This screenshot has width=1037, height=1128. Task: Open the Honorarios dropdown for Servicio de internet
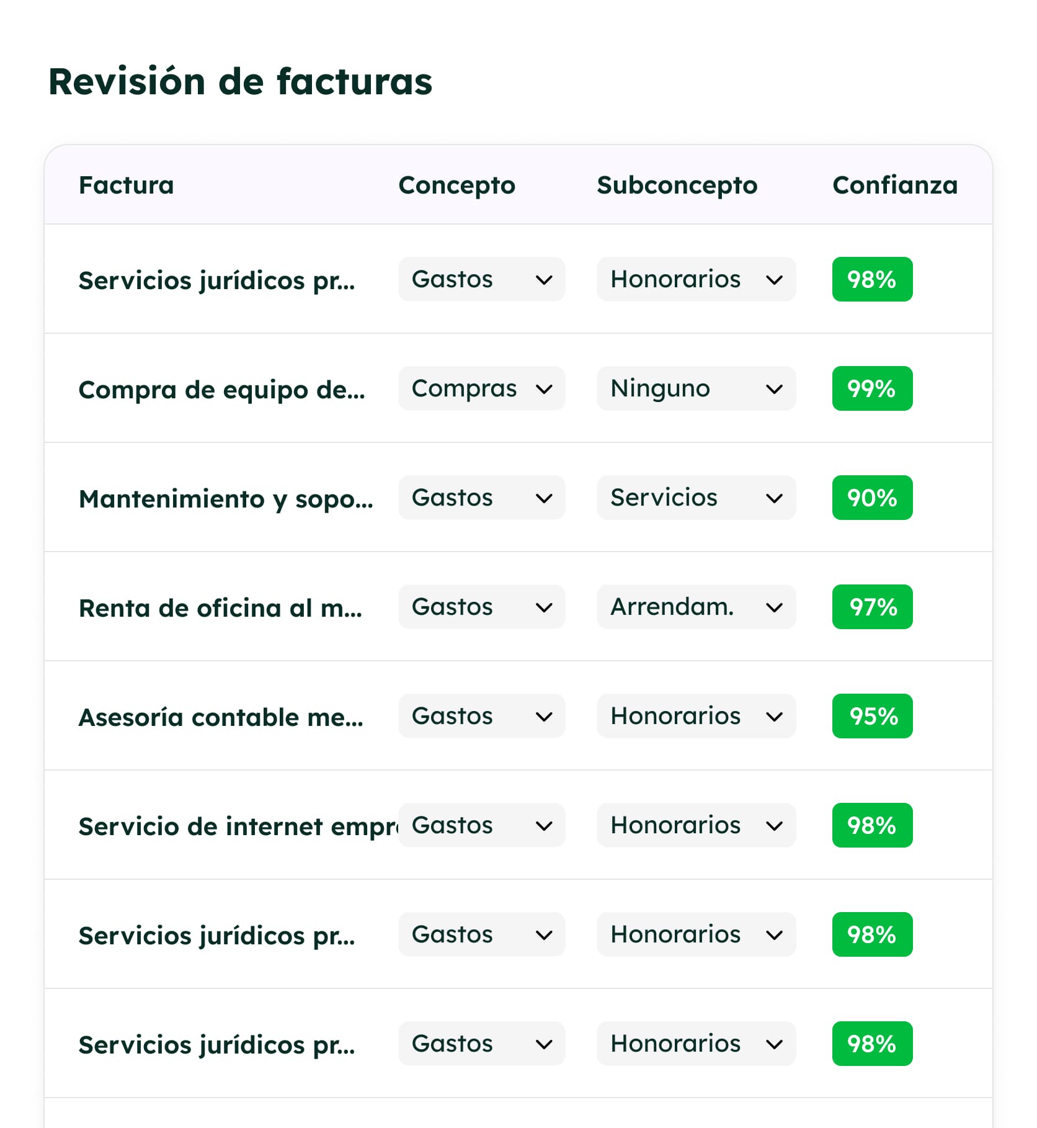[x=696, y=825]
